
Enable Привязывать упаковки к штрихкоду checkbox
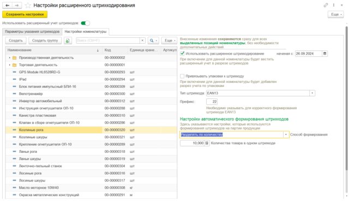(182, 76)
